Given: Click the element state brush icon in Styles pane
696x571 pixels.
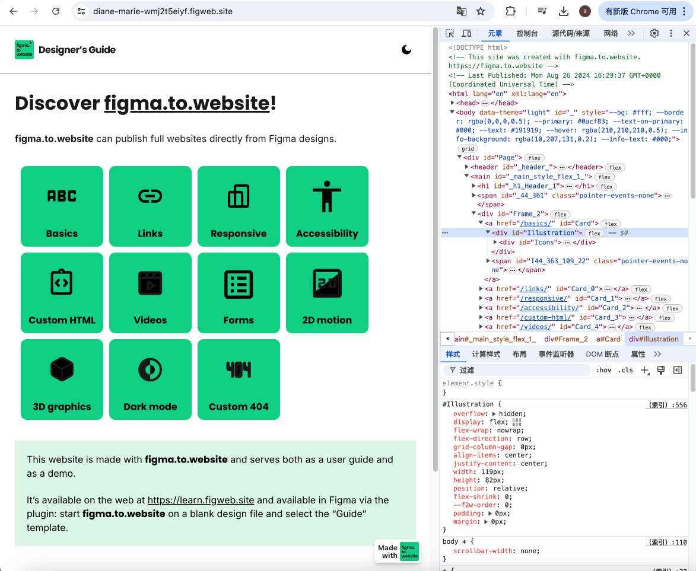Looking at the screenshot, I should tap(661, 369).
